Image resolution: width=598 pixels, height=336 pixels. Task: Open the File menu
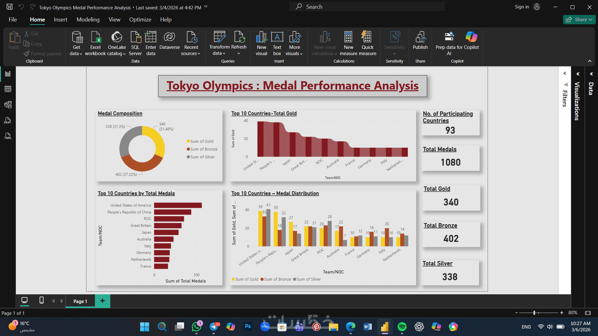coord(13,20)
